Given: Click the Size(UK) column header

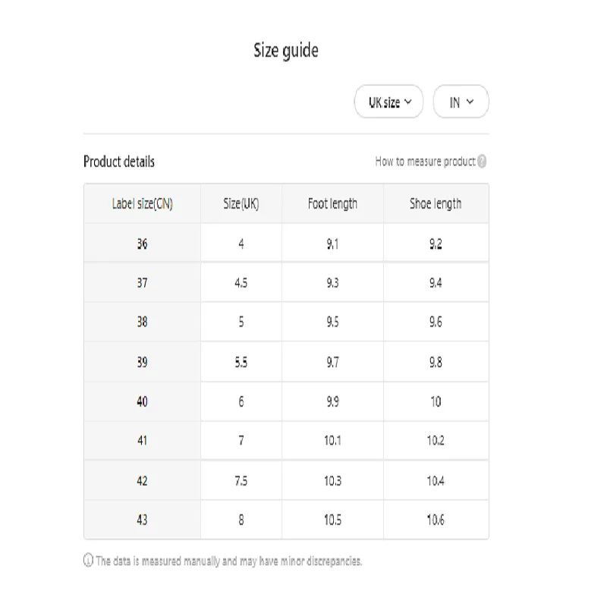Looking at the screenshot, I should 241,203.
